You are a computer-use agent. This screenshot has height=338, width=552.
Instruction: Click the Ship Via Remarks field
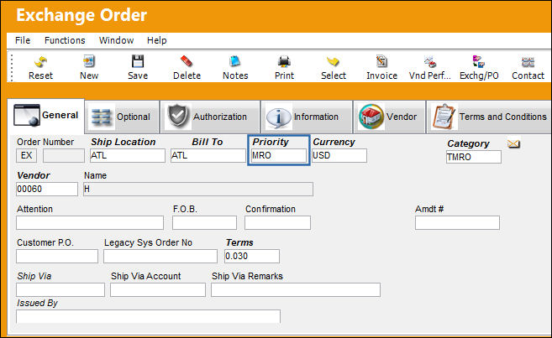(x=296, y=290)
